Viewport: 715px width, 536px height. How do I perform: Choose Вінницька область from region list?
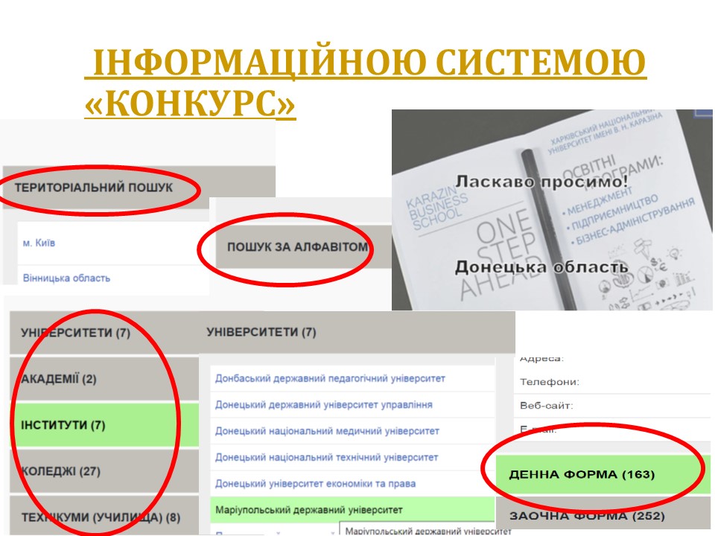click(x=66, y=278)
